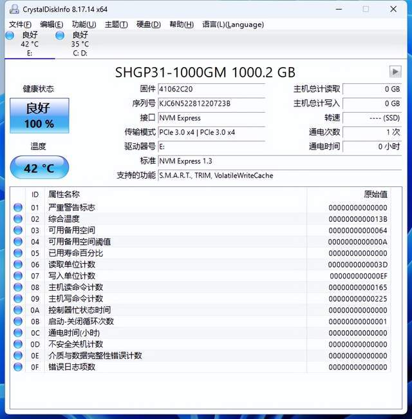Click the status dot for 严重警告标志
The height and width of the screenshot is (419, 412).
tap(18, 208)
